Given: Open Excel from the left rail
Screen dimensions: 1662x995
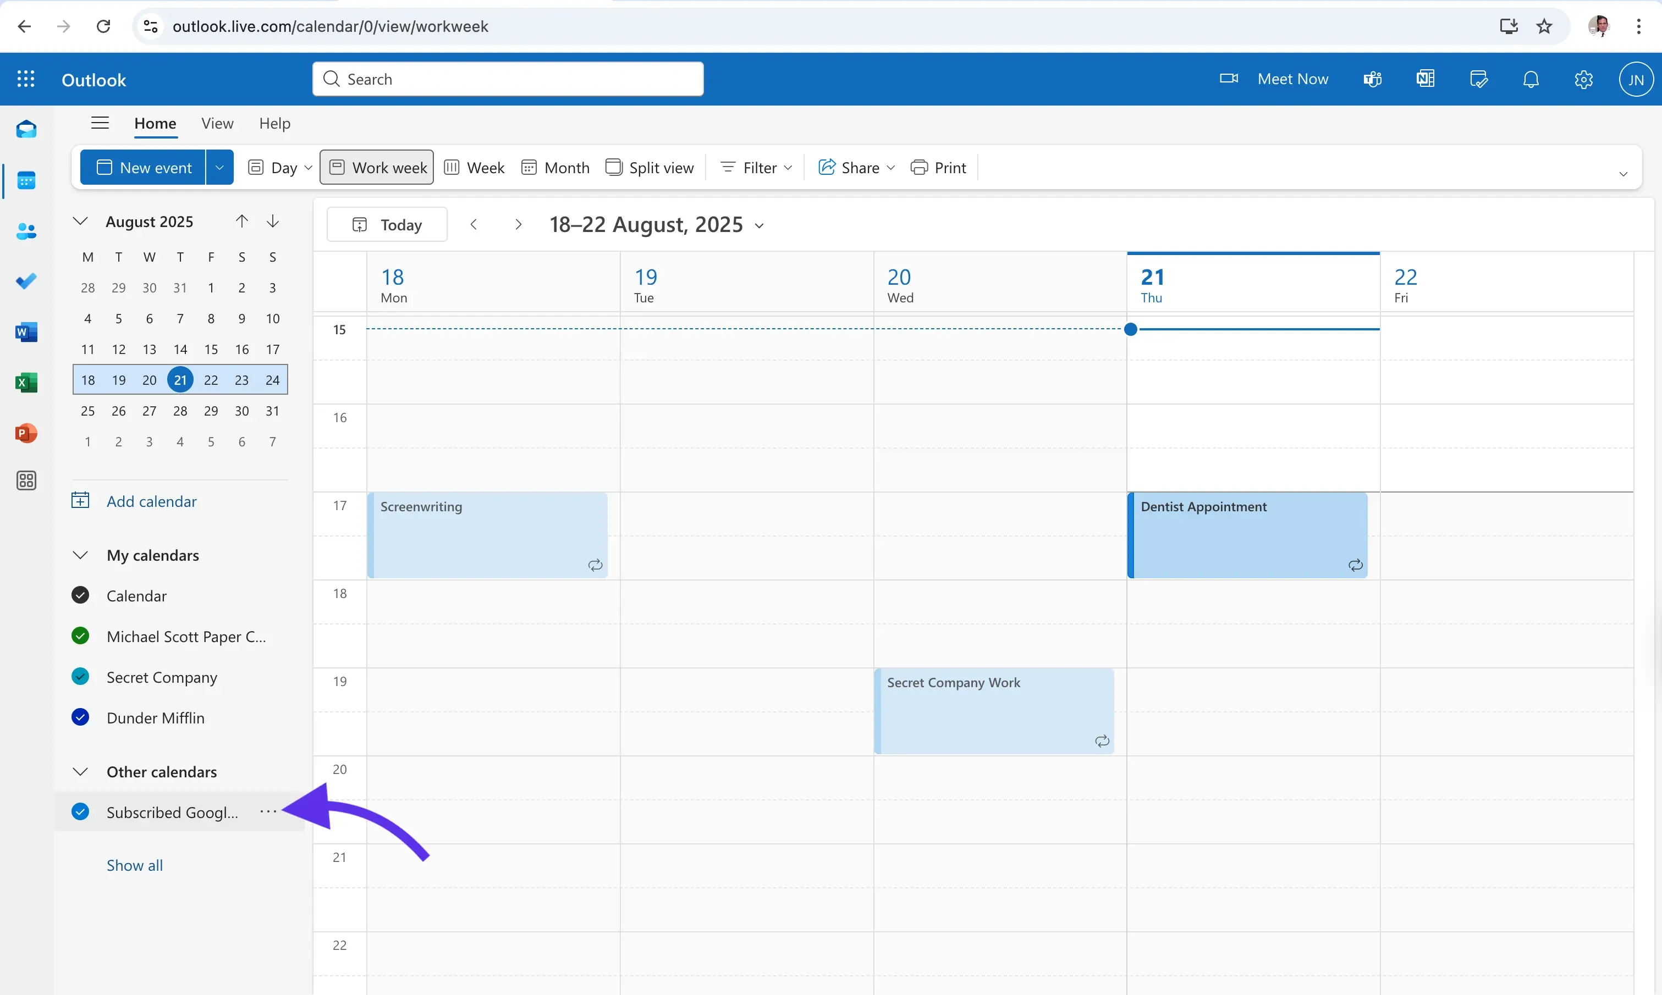Looking at the screenshot, I should [x=25, y=383].
